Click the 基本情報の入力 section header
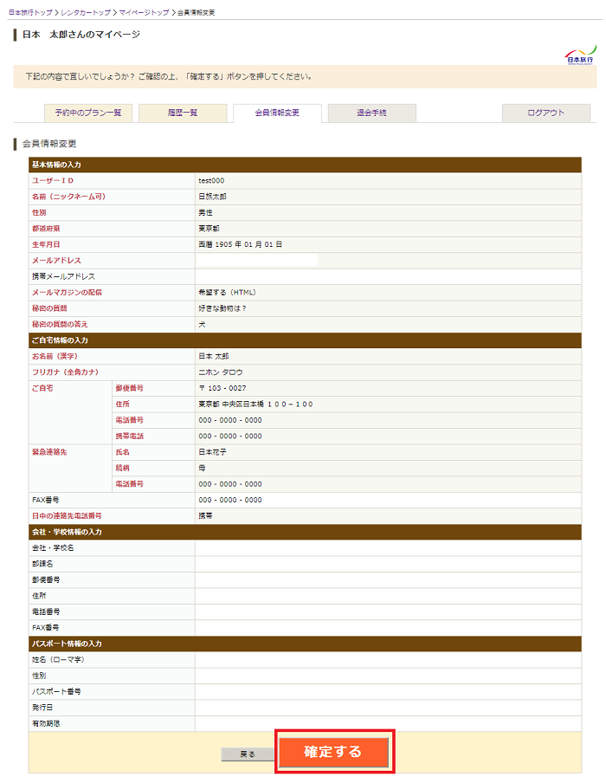Screen dimensions: 606x783 click(305, 165)
